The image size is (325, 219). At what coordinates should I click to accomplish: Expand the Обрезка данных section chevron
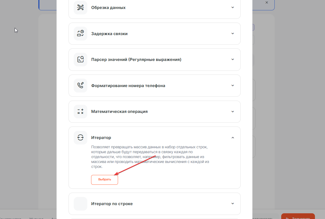tap(233, 8)
